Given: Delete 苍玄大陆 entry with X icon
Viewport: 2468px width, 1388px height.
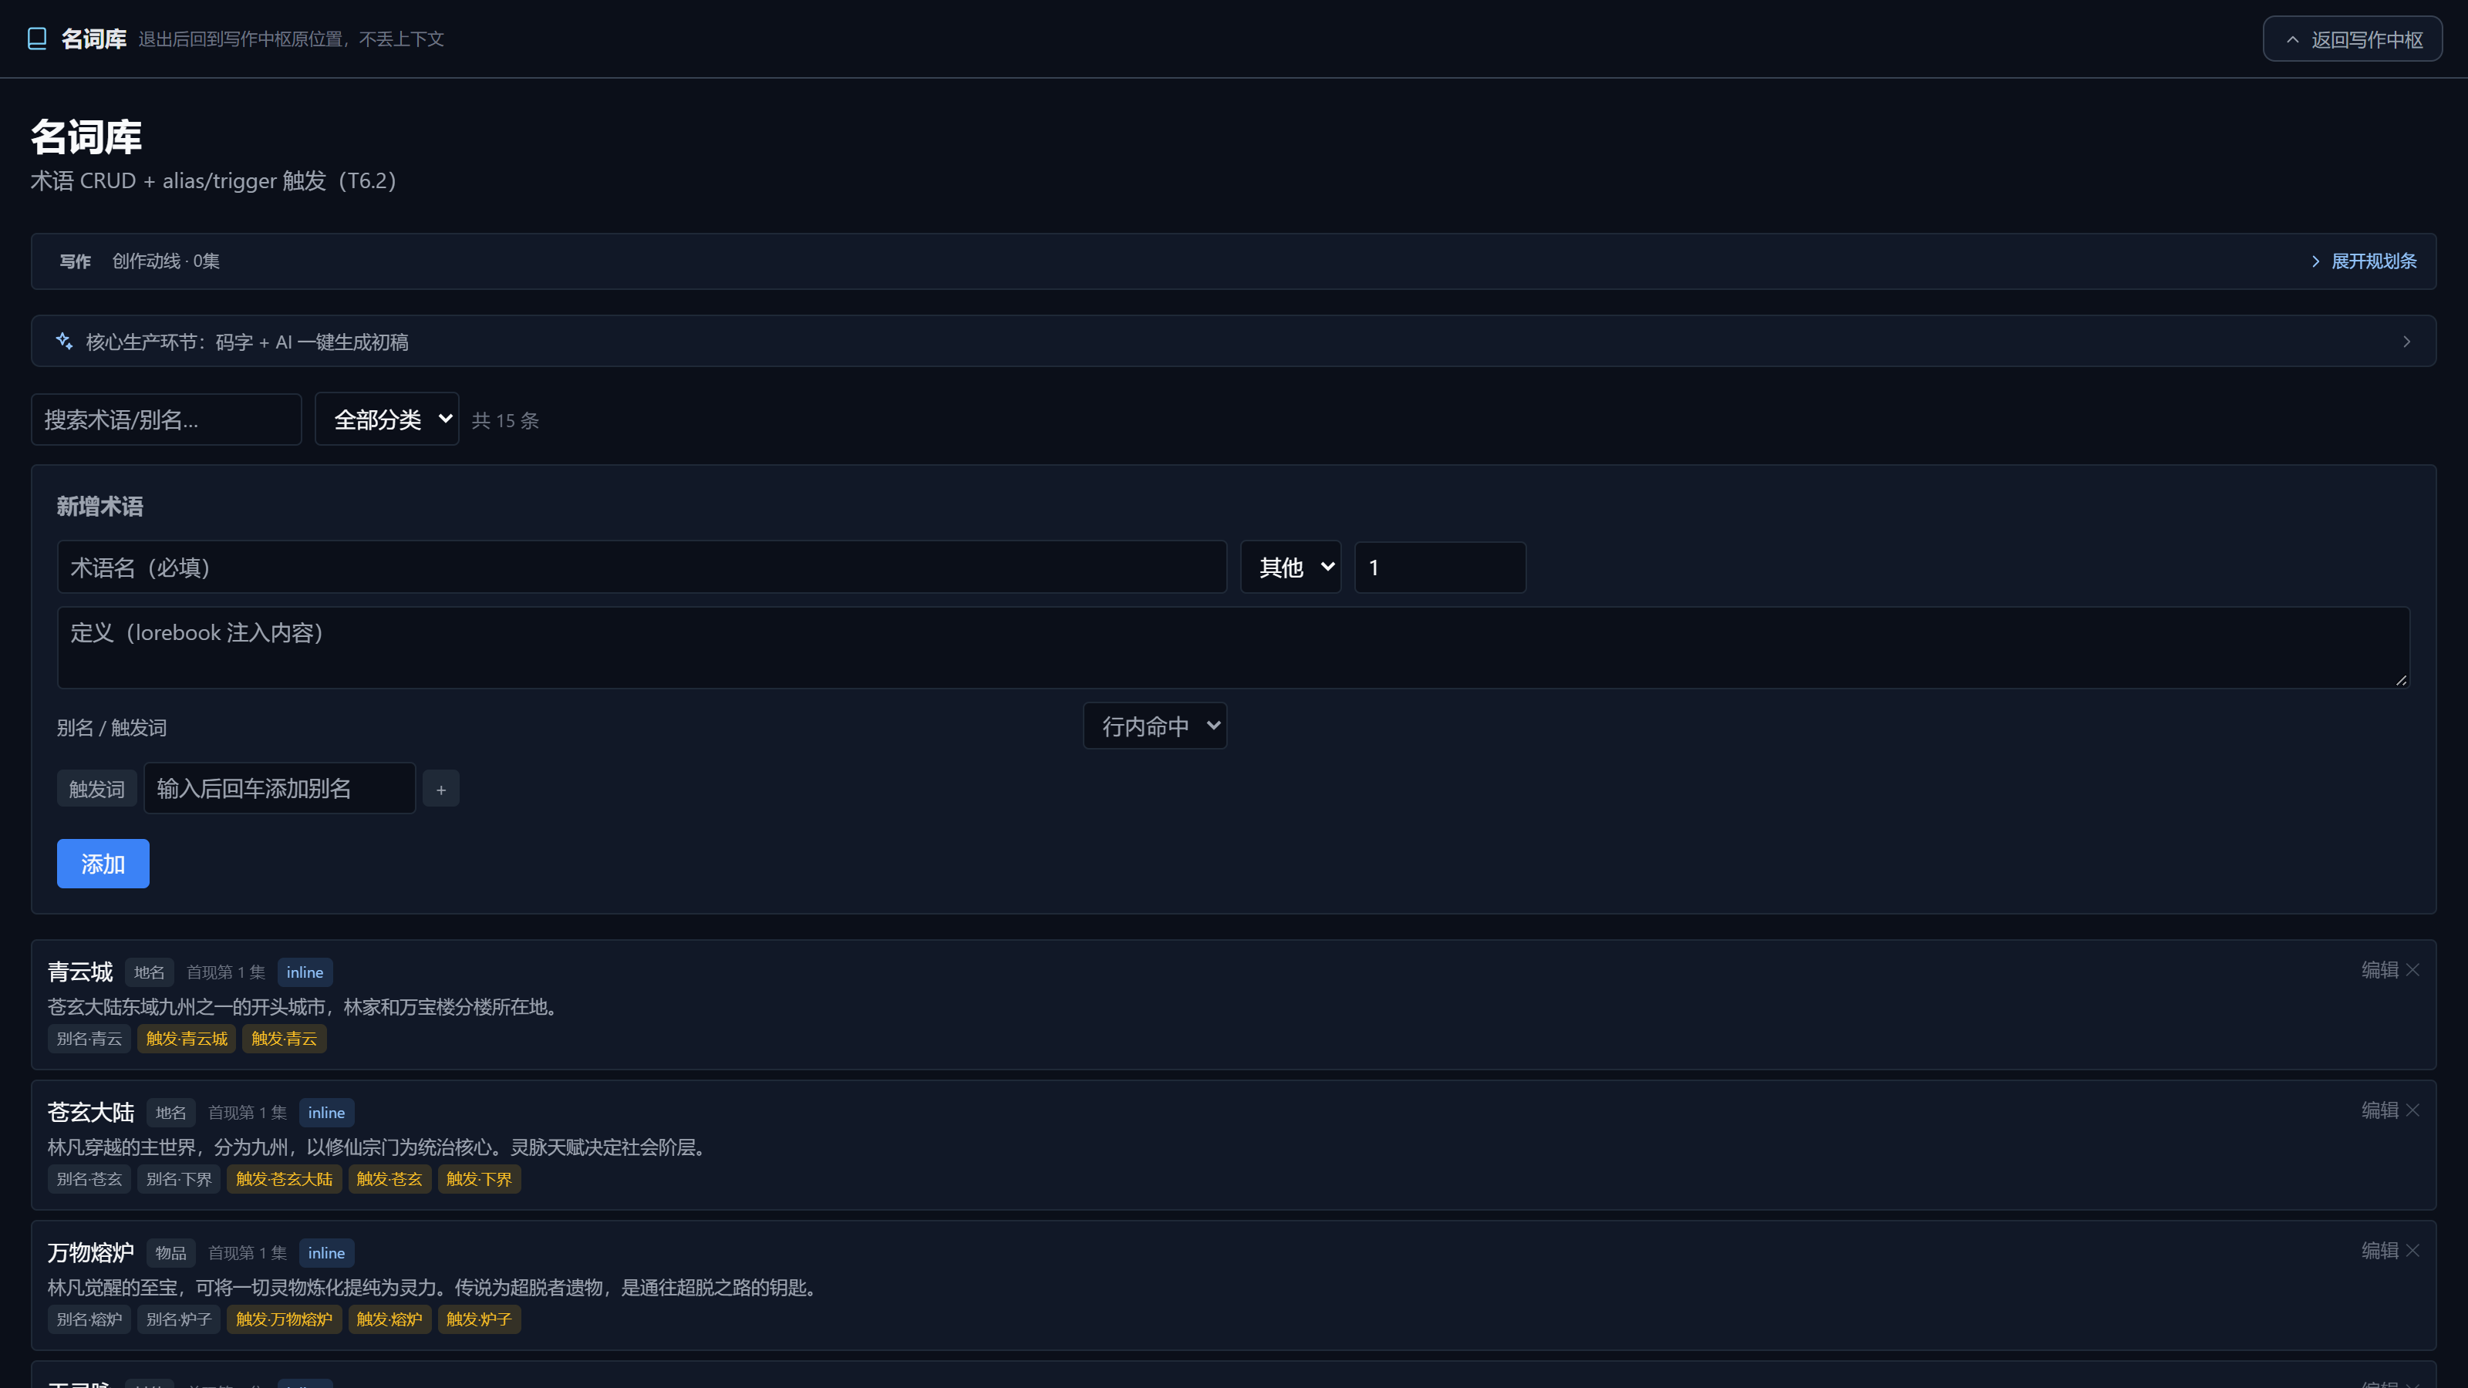Looking at the screenshot, I should (2412, 1110).
